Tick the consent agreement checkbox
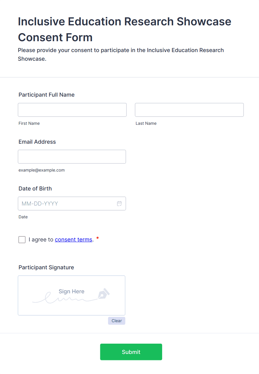259x374 pixels. click(22, 239)
